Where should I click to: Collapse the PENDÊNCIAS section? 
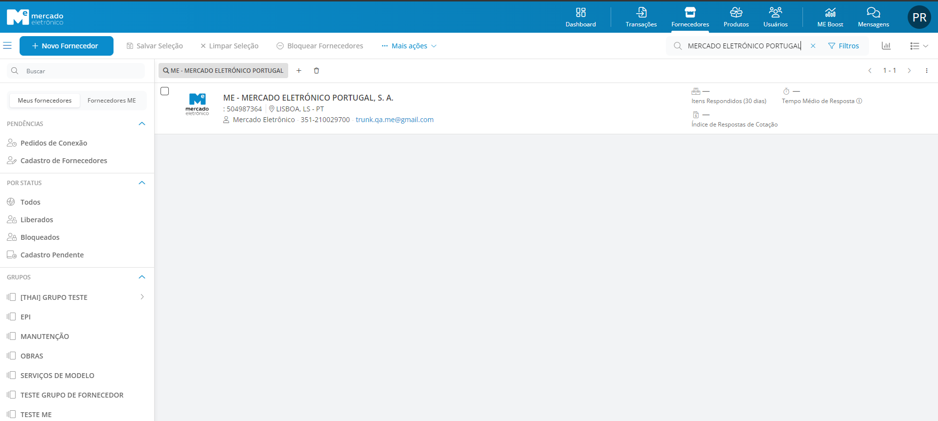click(x=142, y=124)
